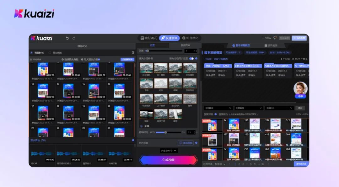Select the 向下擦除 transition effect
The height and width of the screenshot is (187, 339).
[x=161, y=68]
